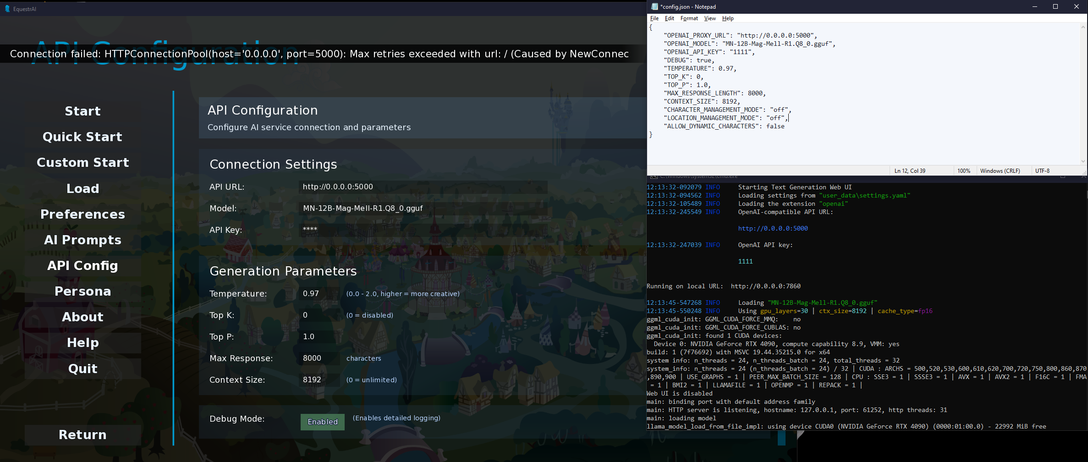Click the OPENAI_MODEL line in Notepad
1088x462 pixels.
(749, 44)
